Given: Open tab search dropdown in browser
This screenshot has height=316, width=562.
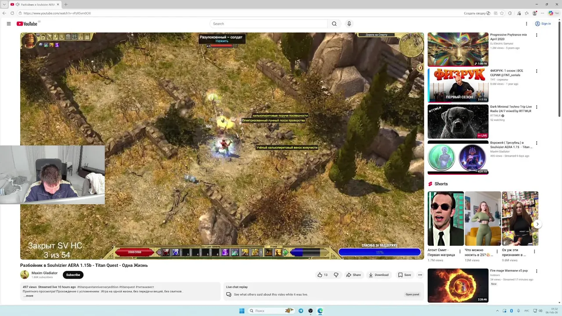Looking at the screenshot, I should pos(4,4).
